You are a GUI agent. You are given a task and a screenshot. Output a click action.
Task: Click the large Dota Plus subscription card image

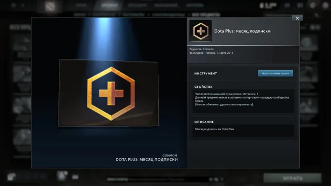(108, 93)
